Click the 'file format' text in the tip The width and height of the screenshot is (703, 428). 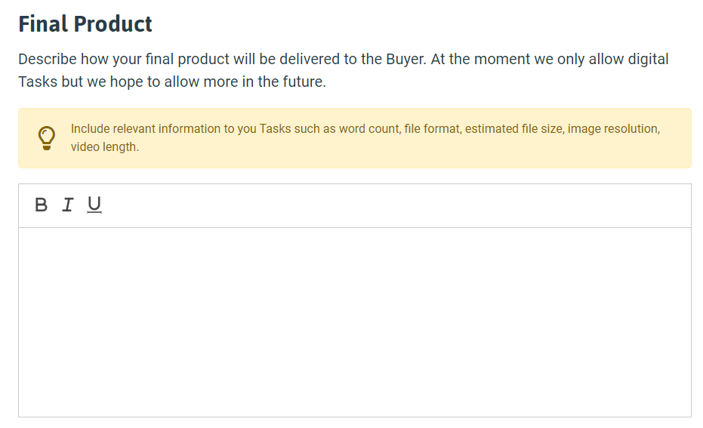[x=433, y=128]
